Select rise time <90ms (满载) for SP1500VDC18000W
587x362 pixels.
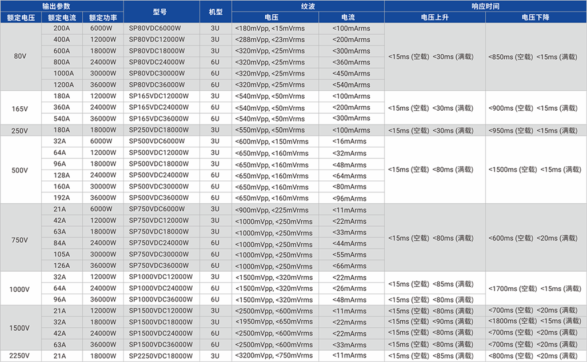(x=453, y=321)
